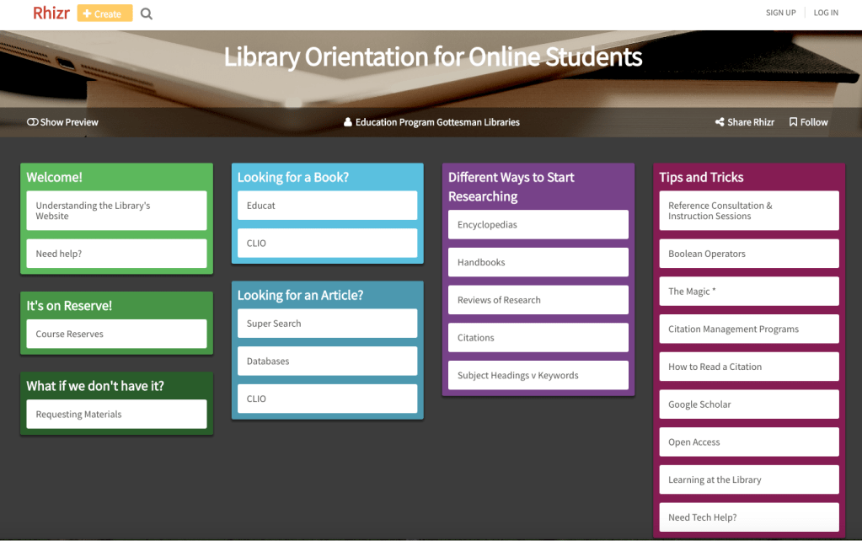862x541 pixels.
Task: Click the Share Rhizr icon
Action: click(720, 122)
